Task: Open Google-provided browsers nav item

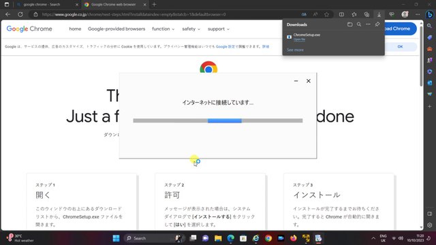Action: 116,29
